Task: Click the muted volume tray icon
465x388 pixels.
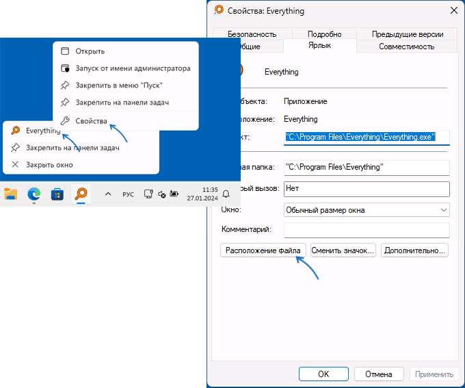Action: (x=161, y=194)
